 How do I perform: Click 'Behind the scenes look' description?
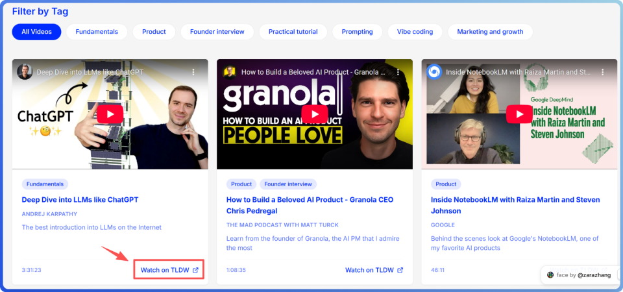coord(515,243)
